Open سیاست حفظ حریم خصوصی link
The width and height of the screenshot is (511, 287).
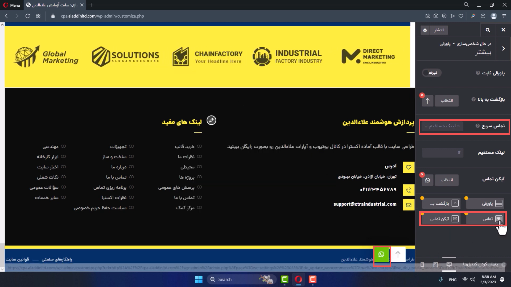(100, 208)
